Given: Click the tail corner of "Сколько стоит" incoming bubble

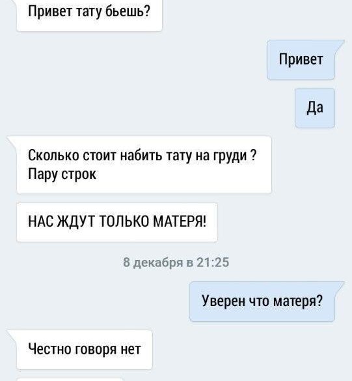Looking at the screenshot, I should [12, 141].
